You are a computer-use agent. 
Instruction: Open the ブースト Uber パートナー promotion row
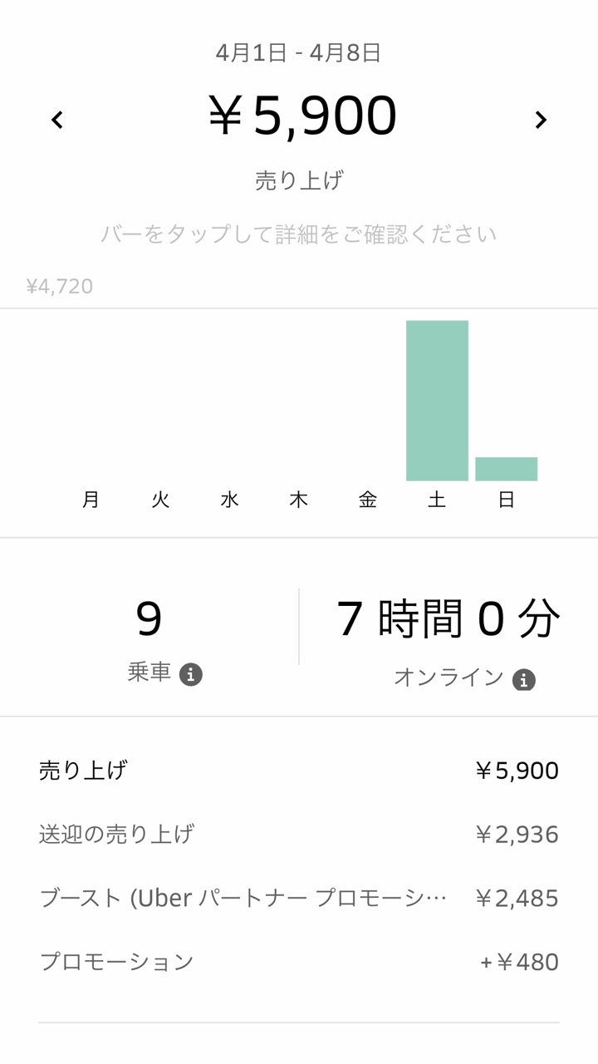pos(299,899)
